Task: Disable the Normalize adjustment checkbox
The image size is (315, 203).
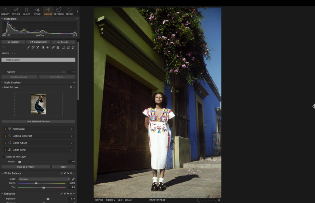Action: 5,129
